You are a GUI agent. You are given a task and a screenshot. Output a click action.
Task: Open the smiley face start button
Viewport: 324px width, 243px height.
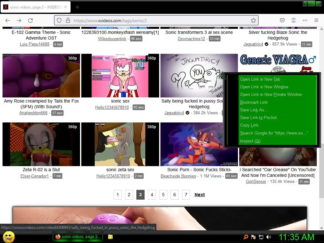9,237
